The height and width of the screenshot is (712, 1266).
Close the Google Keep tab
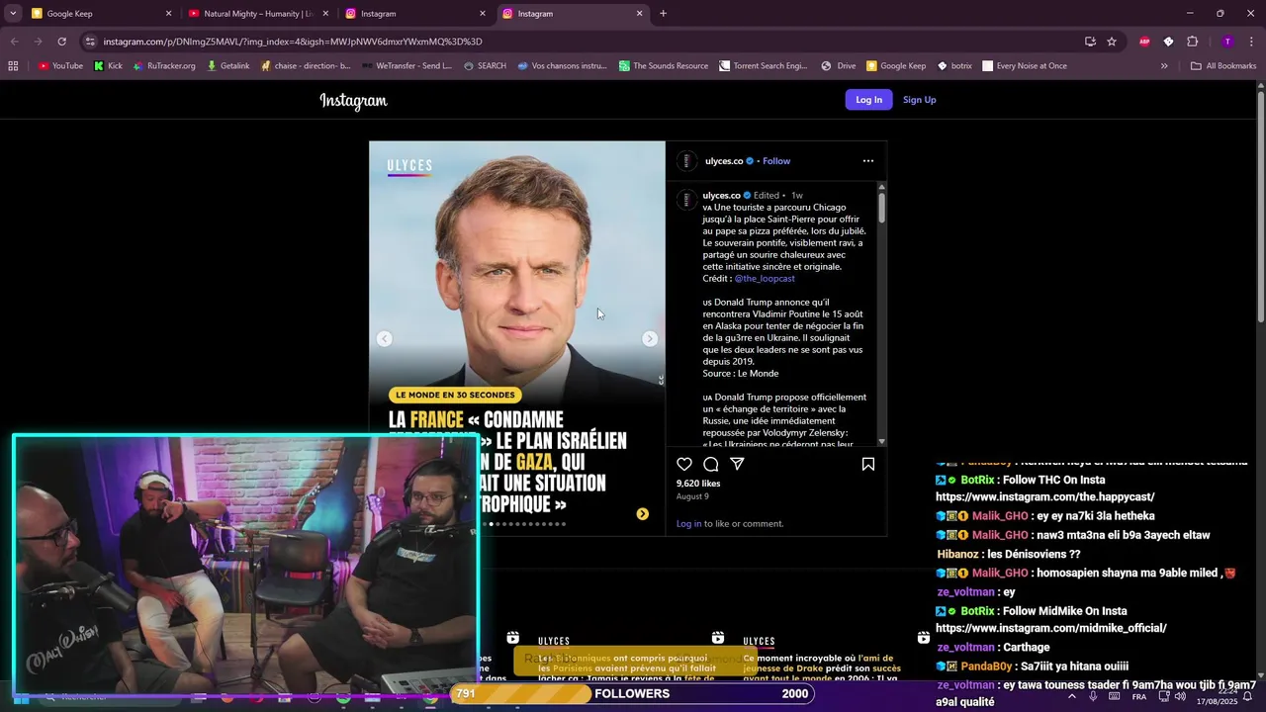pyautogui.click(x=168, y=14)
